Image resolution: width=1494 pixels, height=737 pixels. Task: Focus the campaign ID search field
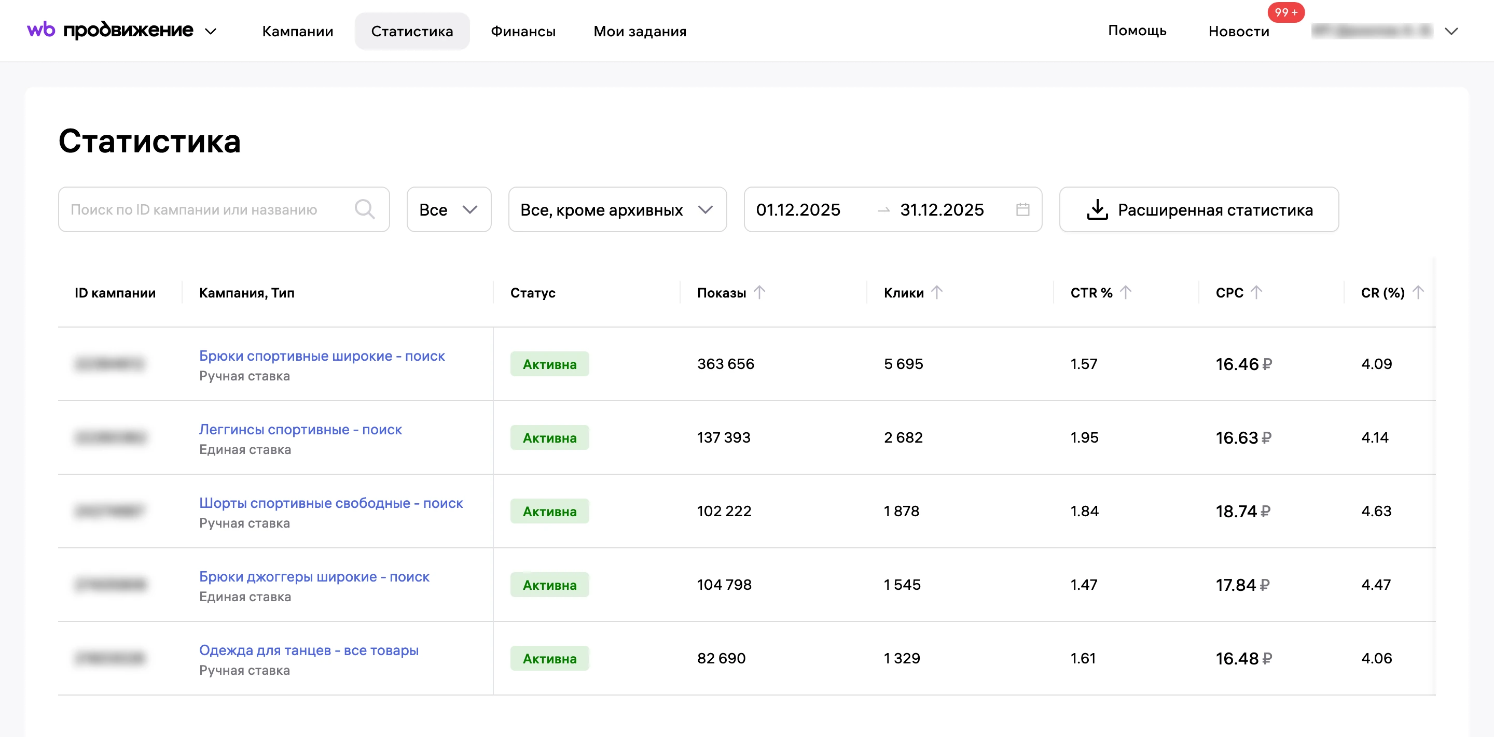click(224, 209)
